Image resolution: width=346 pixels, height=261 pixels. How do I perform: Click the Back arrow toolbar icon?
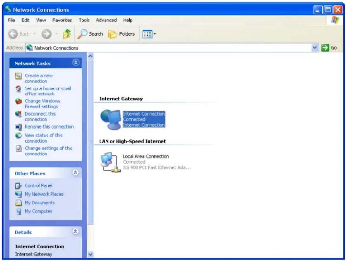13,34
